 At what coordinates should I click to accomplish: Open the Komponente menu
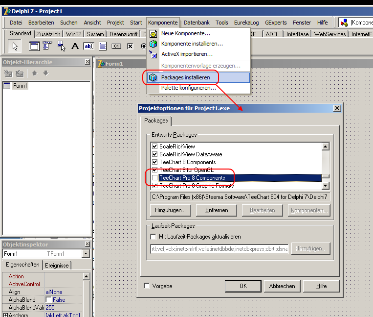pos(163,23)
